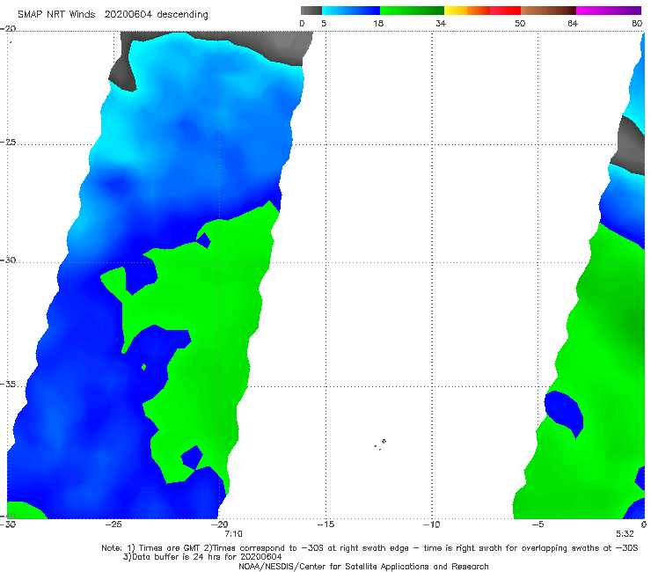
Task: Select the blue gradient segment of the color bar
Action: [351, 11]
